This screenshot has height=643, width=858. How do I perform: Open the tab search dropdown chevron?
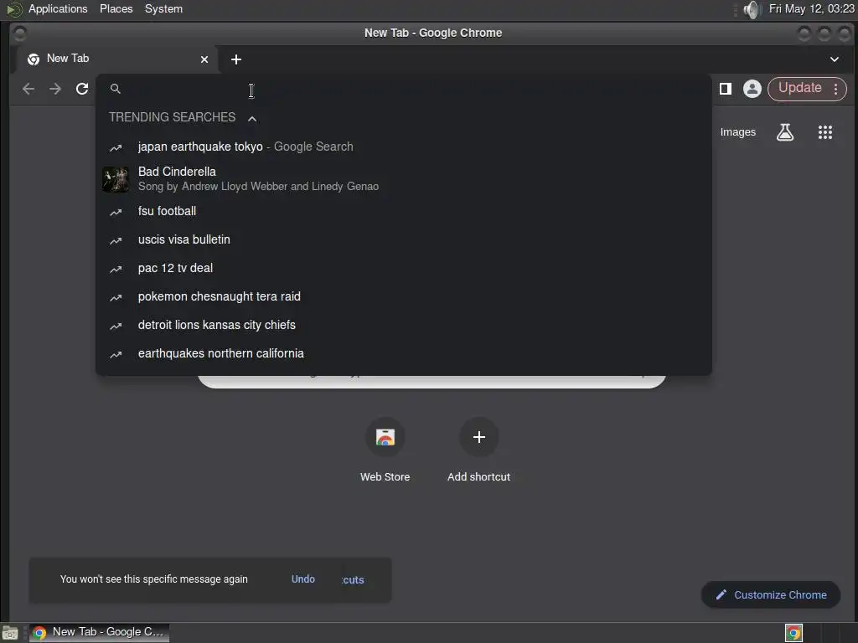pyautogui.click(x=835, y=59)
